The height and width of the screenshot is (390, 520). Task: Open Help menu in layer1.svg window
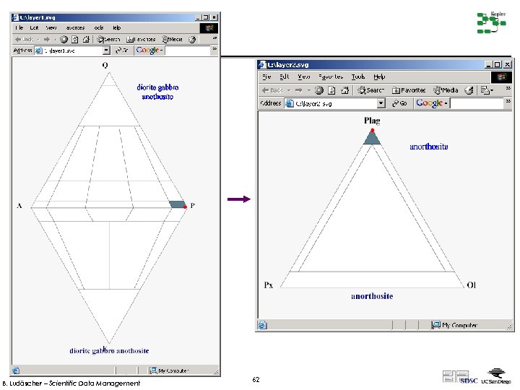click(116, 28)
